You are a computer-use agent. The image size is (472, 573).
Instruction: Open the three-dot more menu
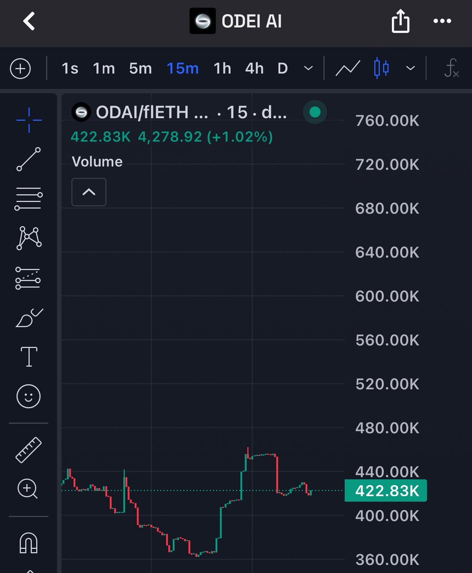441,21
